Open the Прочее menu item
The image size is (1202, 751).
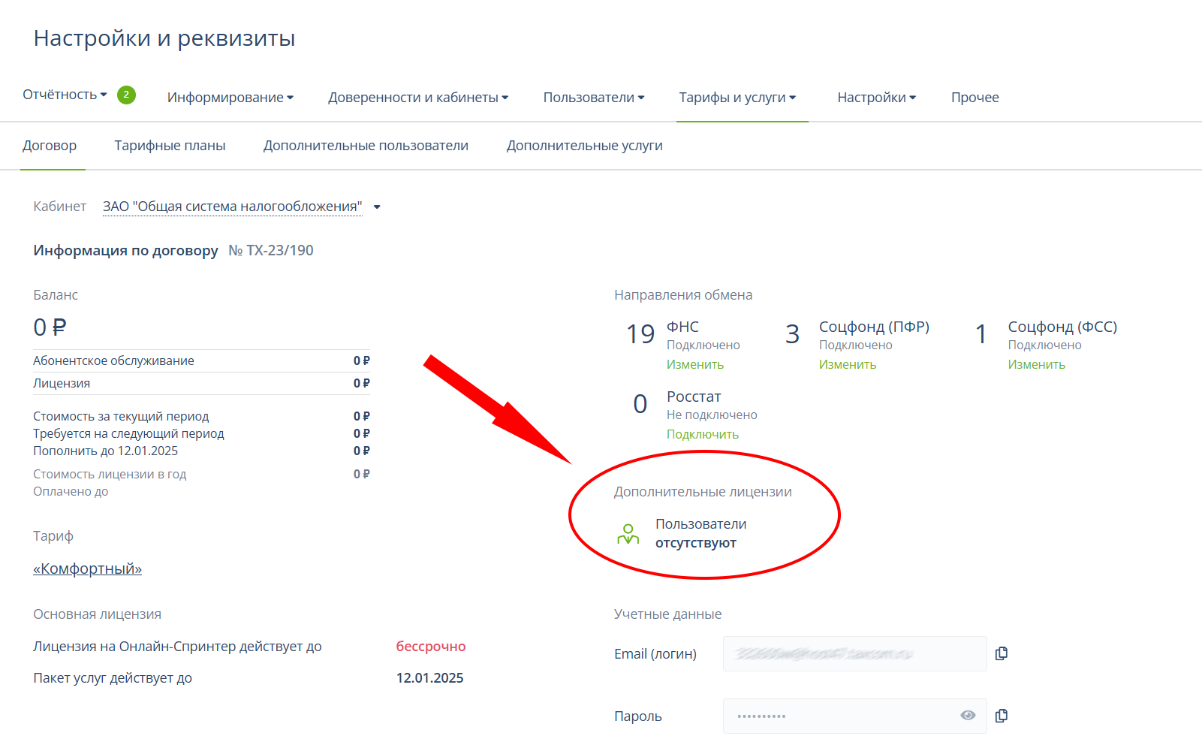[x=975, y=98]
